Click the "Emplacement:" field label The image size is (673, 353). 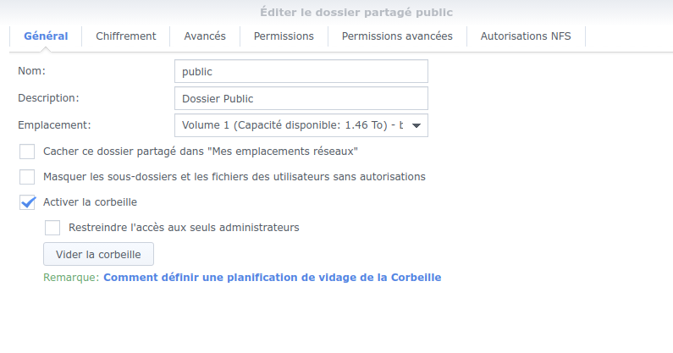point(54,124)
